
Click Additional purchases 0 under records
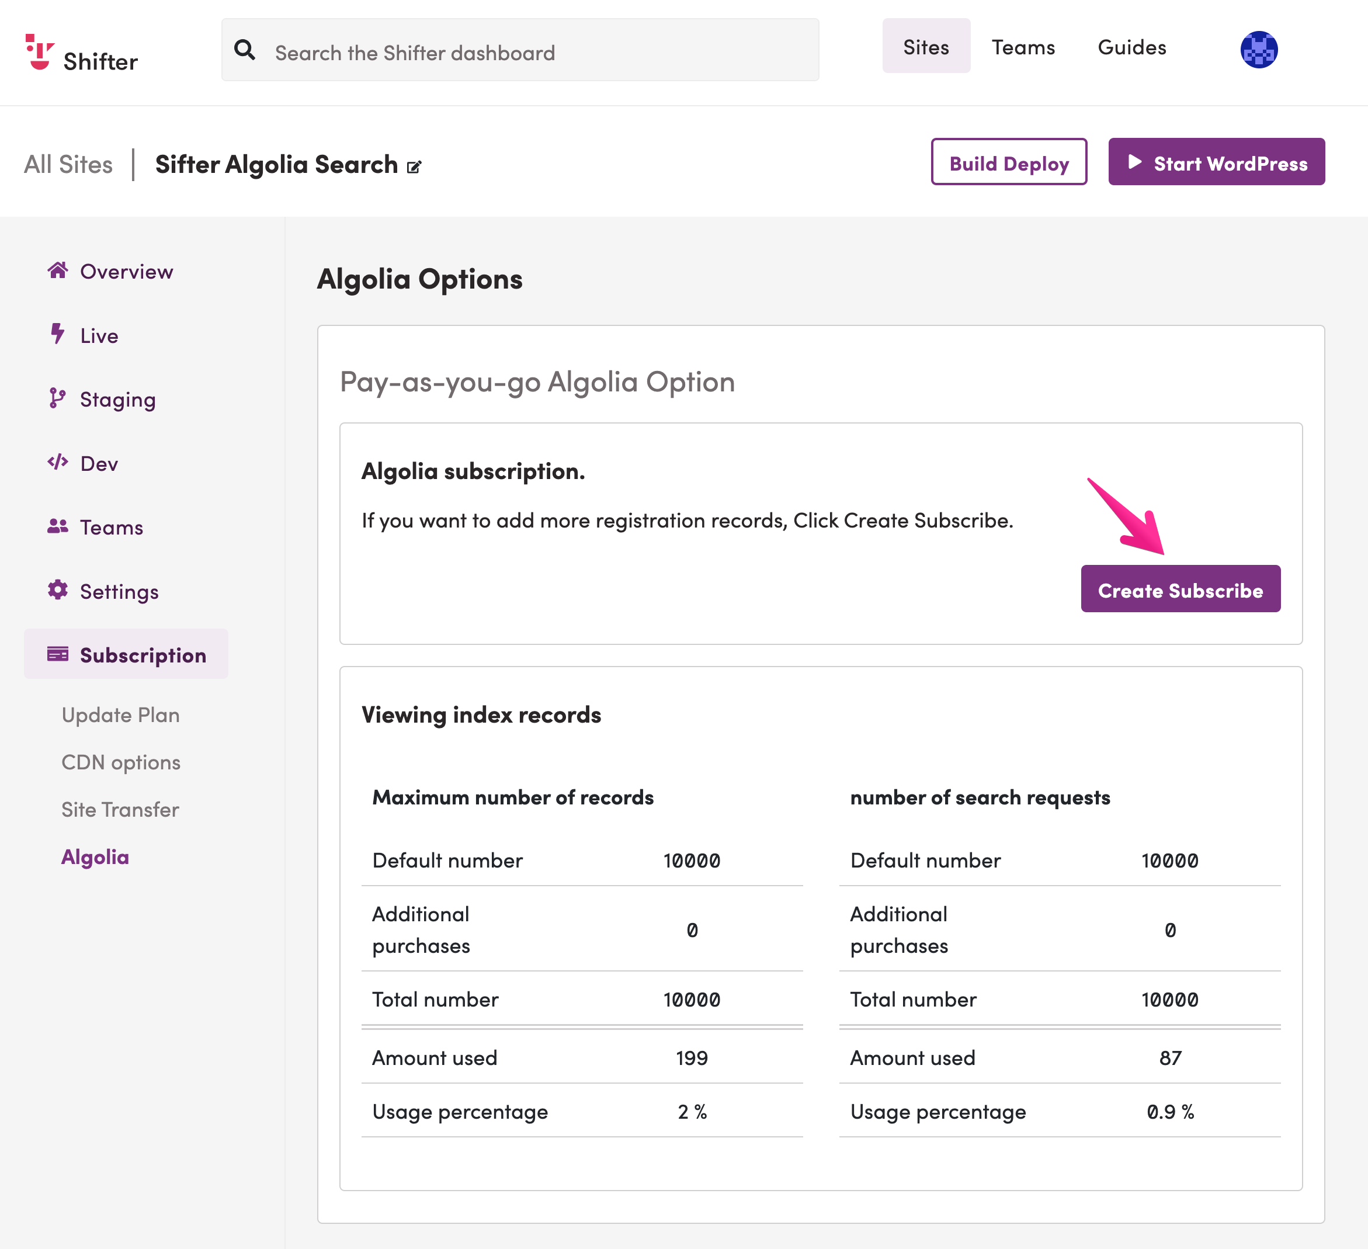coord(692,930)
